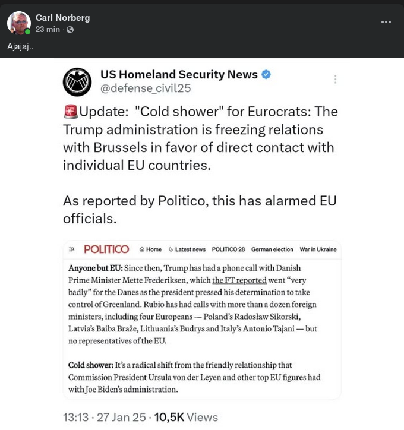Click the 13:13 · 27 Jan 25 tweet timestamp
Image resolution: width=404 pixels, height=430 pixels.
tap(105, 418)
